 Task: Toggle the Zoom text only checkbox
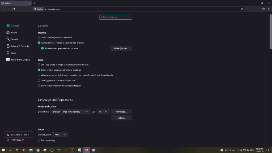click(39, 140)
